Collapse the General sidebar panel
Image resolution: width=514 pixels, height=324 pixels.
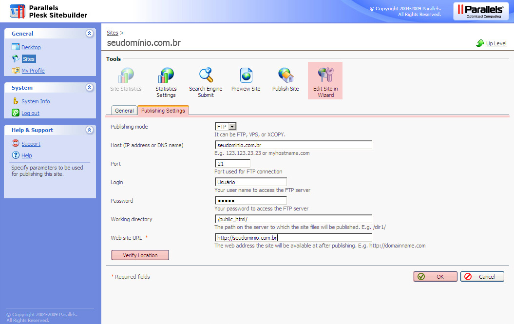pyautogui.click(x=90, y=34)
